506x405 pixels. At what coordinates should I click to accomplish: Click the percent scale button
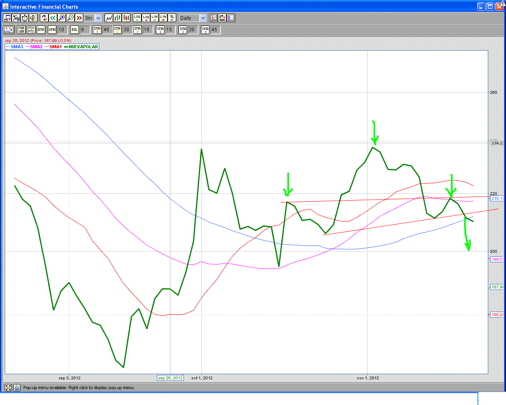click(172, 18)
